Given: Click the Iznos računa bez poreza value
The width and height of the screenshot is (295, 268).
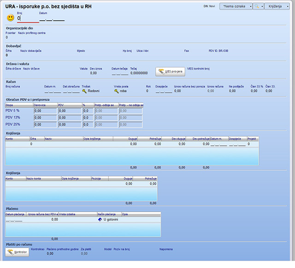Looking at the screenshot, I should [177, 91].
